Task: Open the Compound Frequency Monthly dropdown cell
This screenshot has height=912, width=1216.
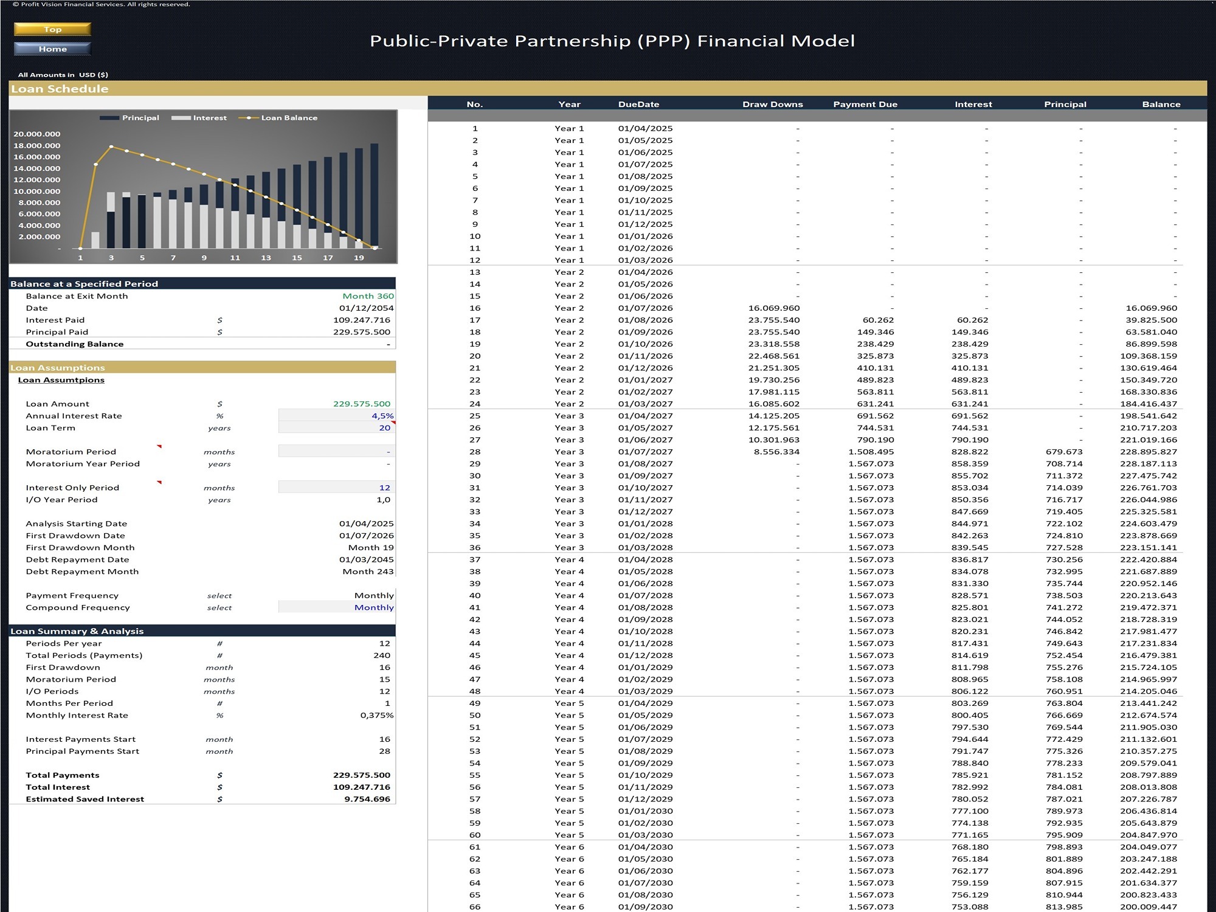Action: pyautogui.click(x=336, y=607)
